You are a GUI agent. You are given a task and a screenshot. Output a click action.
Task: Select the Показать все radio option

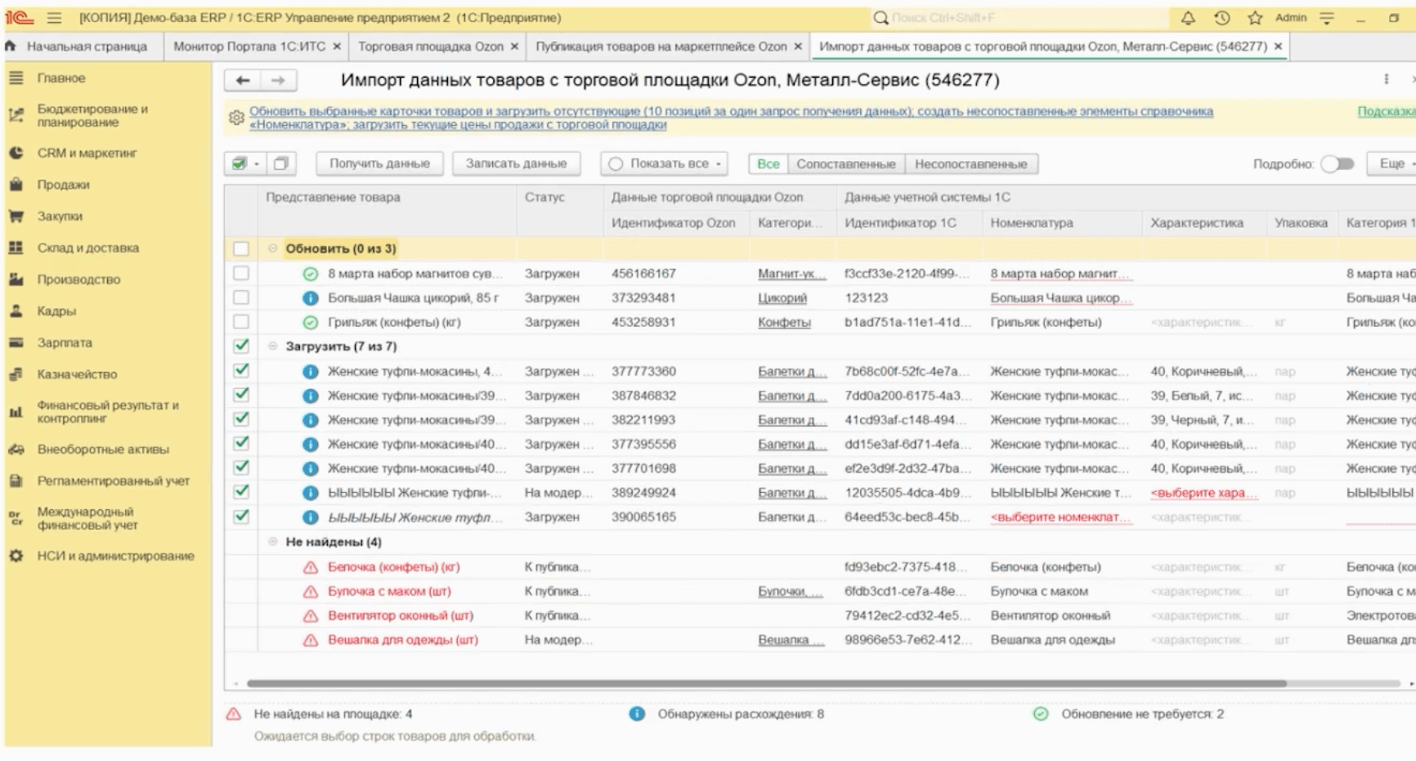tap(616, 164)
